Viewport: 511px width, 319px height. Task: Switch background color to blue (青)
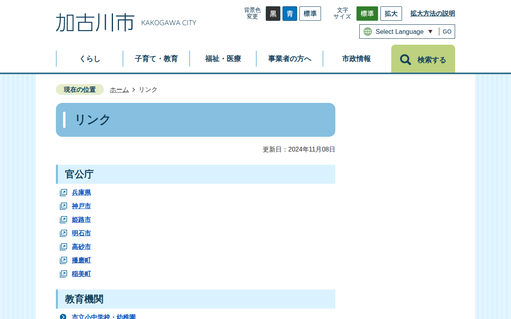pos(290,14)
